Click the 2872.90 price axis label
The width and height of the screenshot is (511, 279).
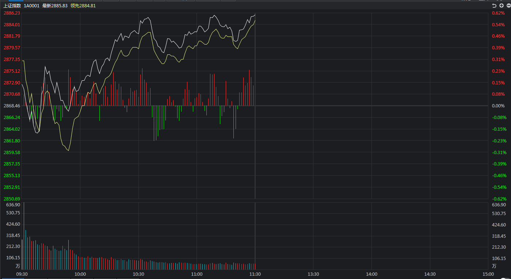click(x=12, y=83)
